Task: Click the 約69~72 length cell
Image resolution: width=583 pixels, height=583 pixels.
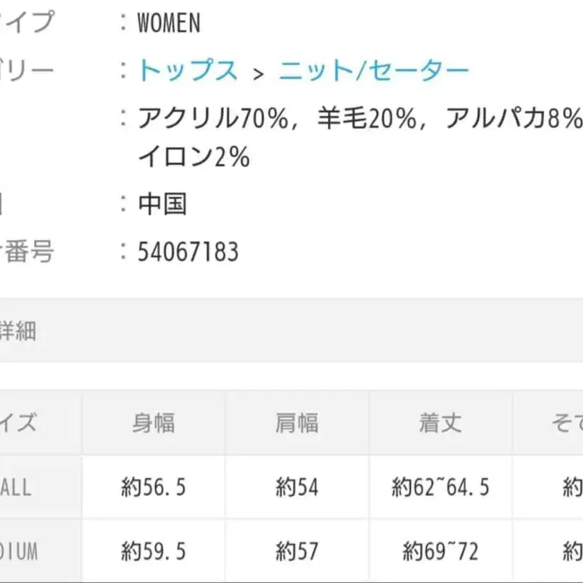Action: tap(440, 551)
